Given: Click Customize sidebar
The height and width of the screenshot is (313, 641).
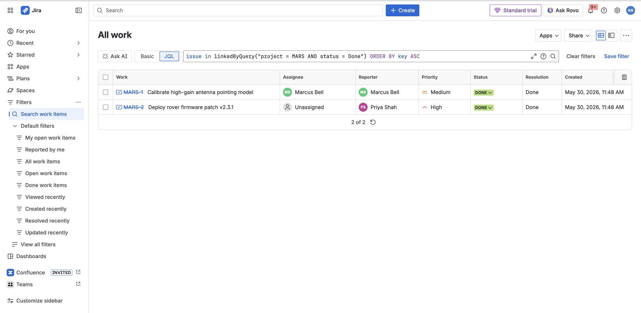Looking at the screenshot, I should 39,300.
